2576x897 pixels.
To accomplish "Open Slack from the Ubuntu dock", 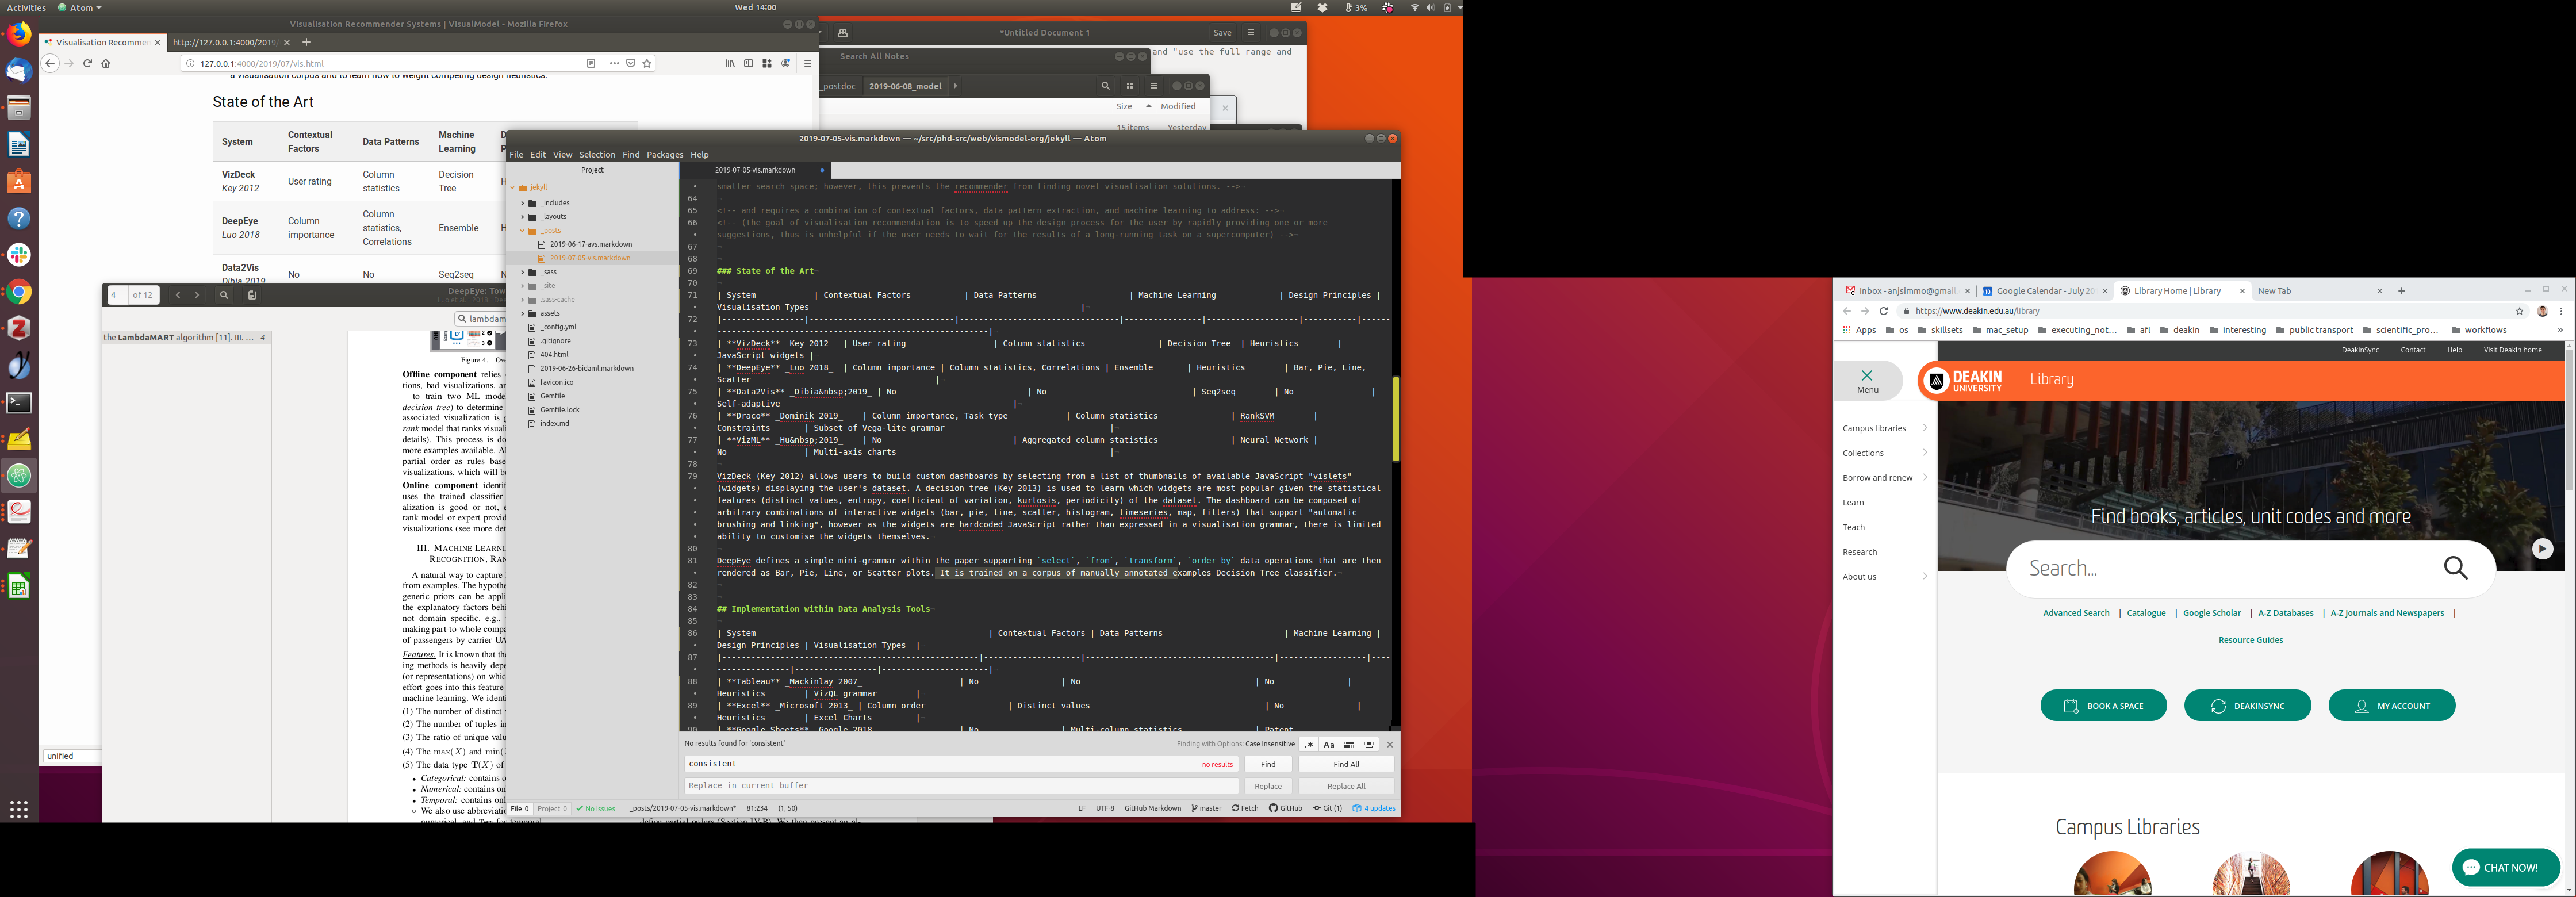I will pos(19,255).
